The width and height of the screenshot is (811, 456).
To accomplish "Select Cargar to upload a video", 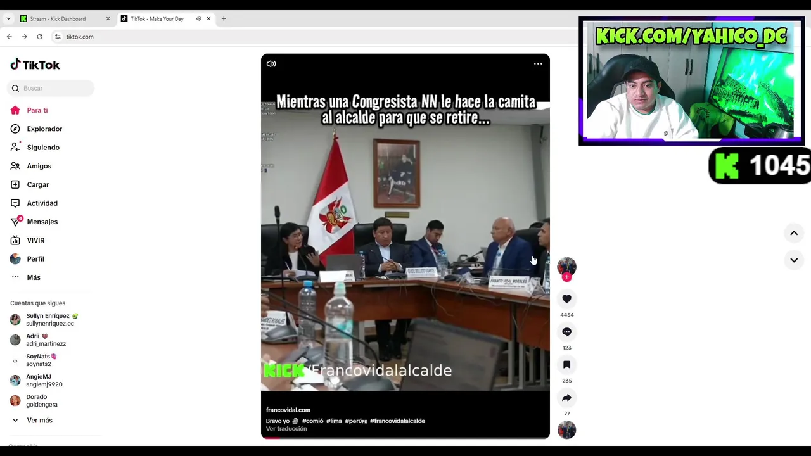I will pyautogui.click(x=37, y=184).
